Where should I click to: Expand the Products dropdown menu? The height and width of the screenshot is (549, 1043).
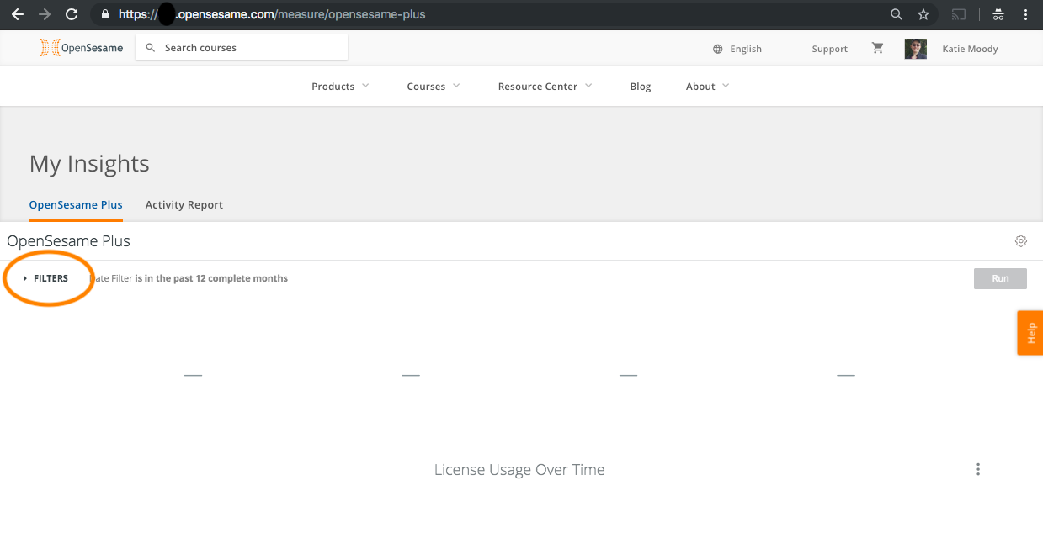[x=340, y=87]
